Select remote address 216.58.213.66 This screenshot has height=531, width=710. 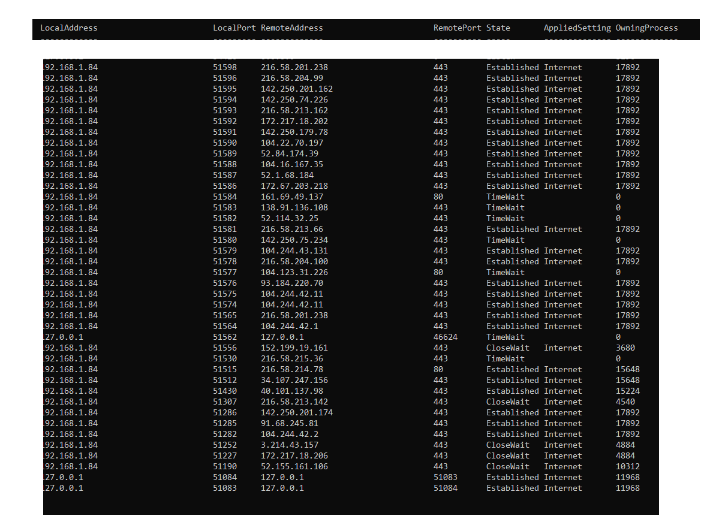click(291, 230)
